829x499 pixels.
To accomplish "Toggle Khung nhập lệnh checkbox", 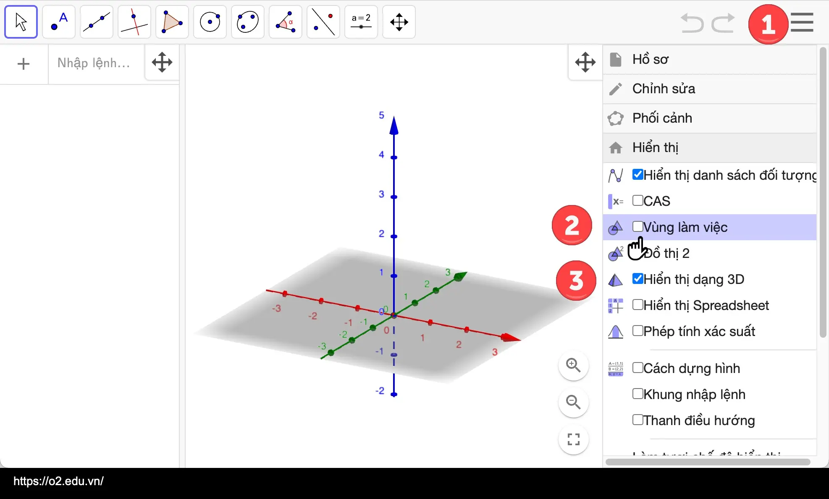I will tap(637, 394).
